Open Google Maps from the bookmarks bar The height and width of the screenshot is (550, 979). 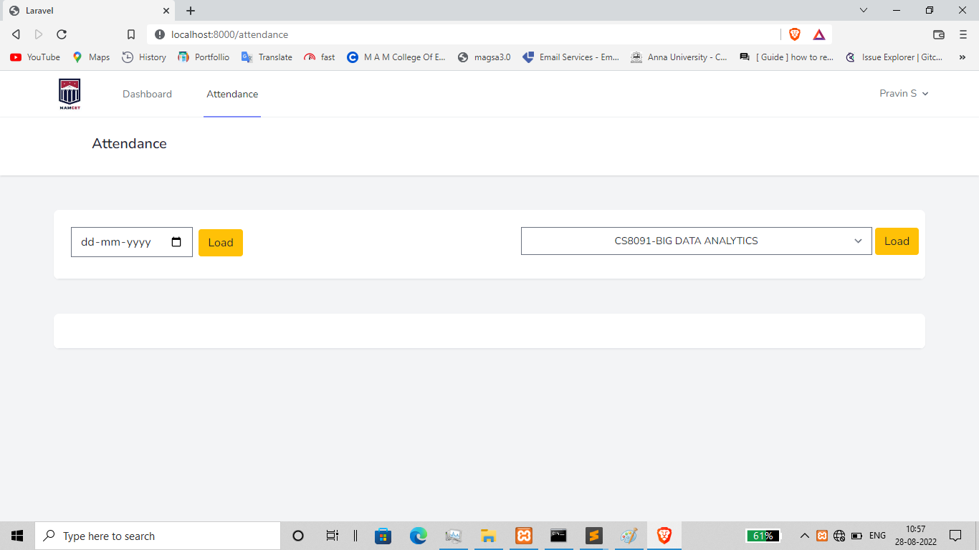pyautogui.click(x=90, y=57)
